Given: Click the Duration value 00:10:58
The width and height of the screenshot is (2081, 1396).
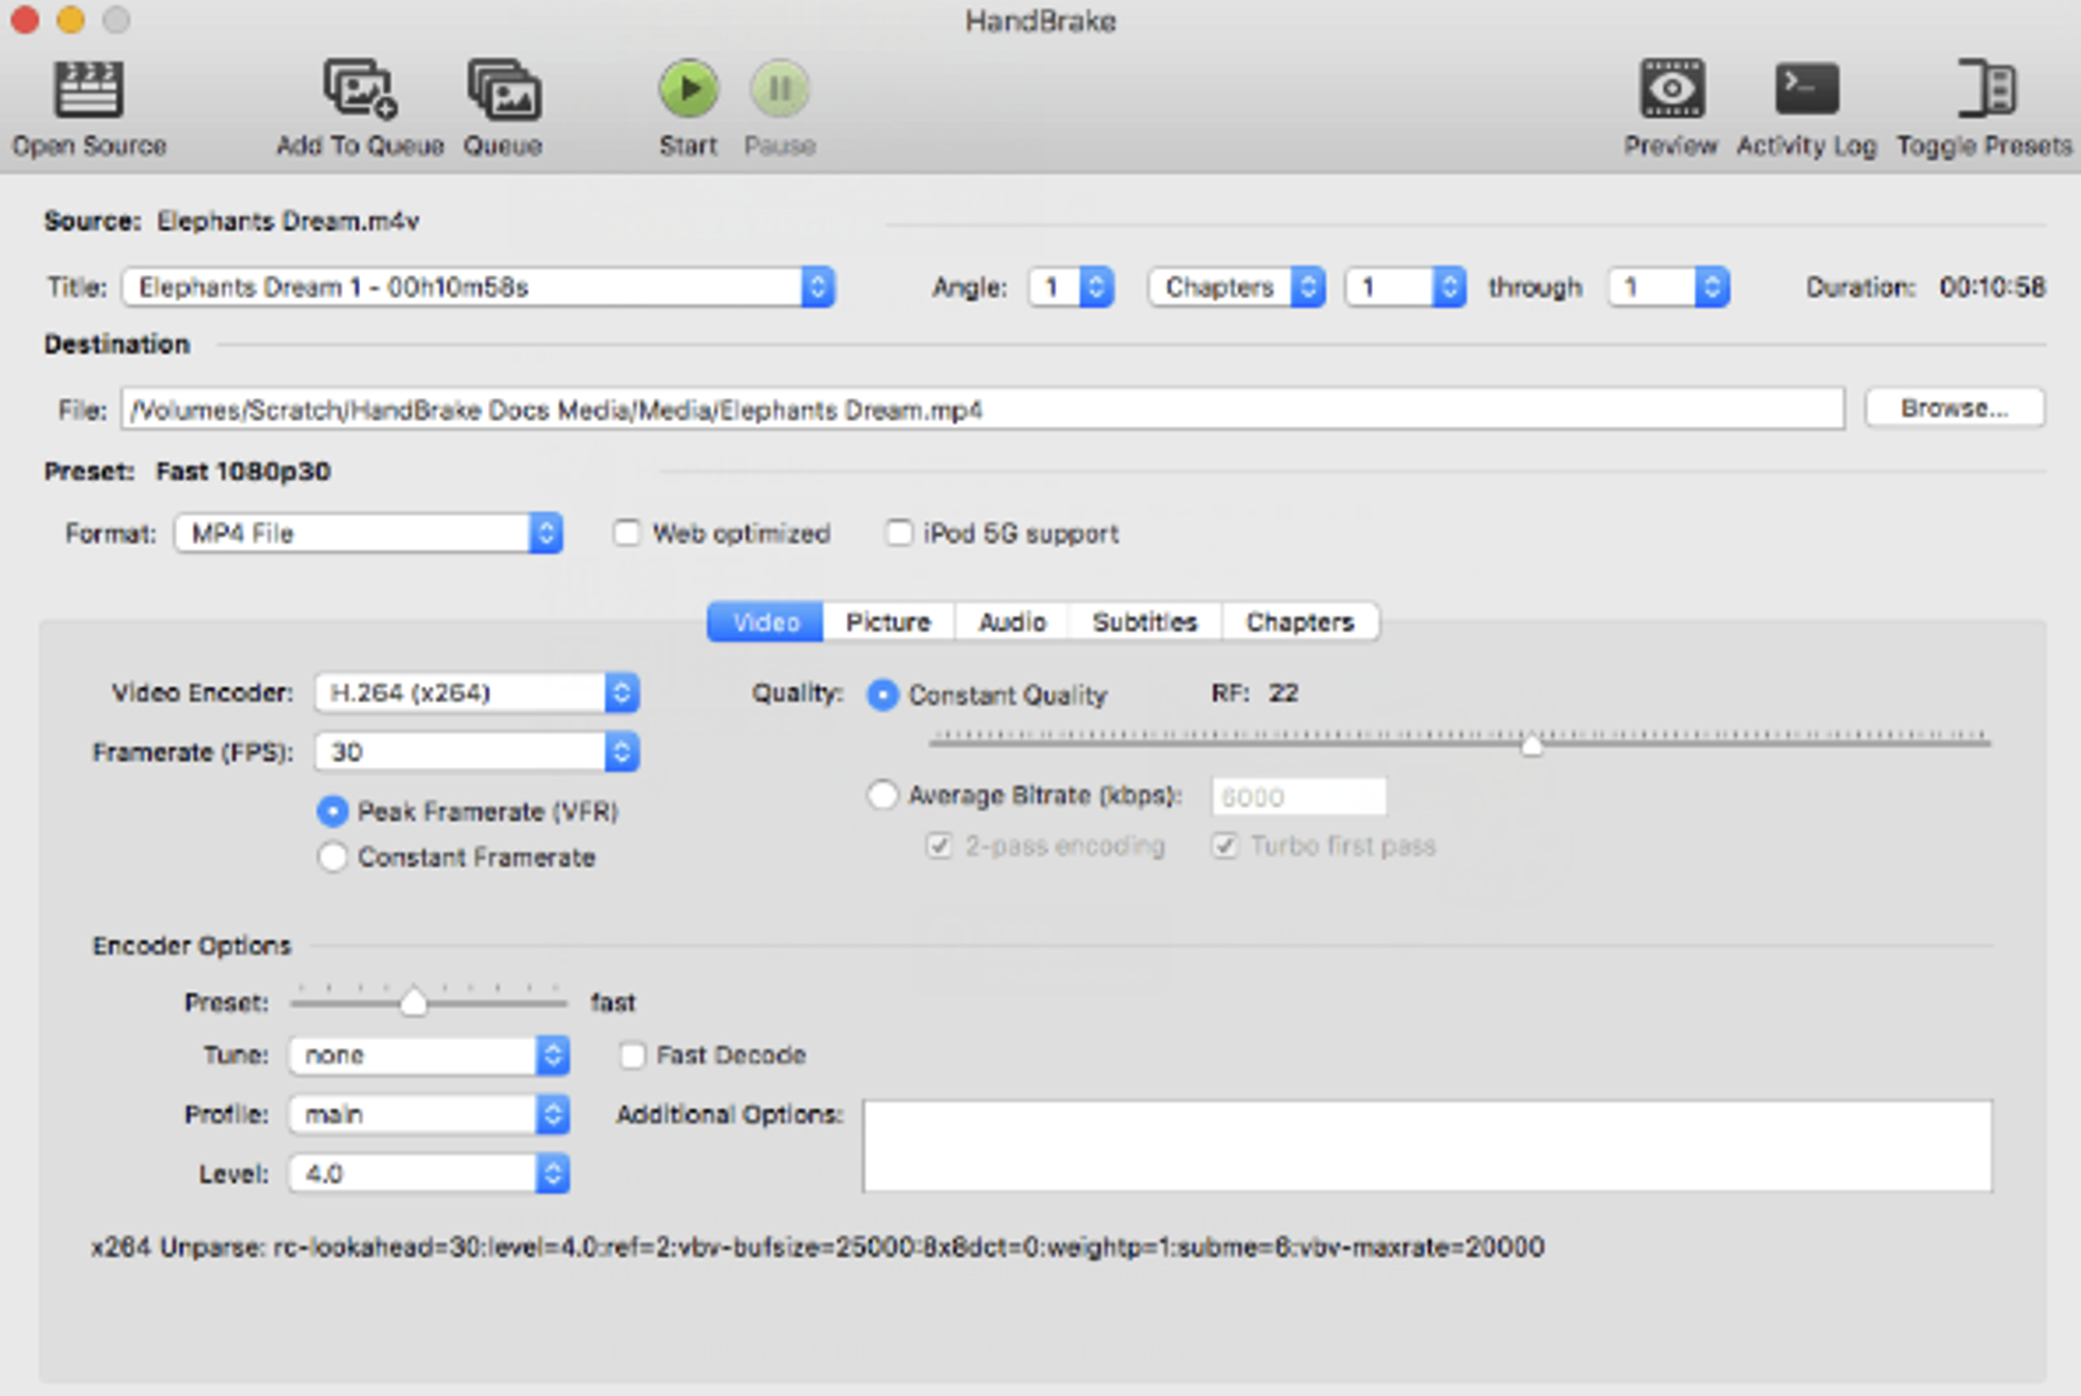Looking at the screenshot, I should click(1992, 286).
